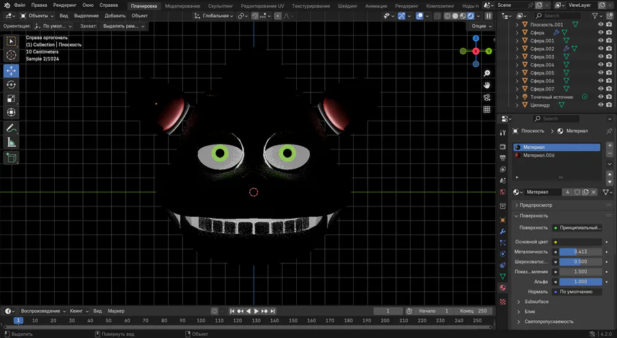Hide Сфера object in viewport
The width and height of the screenshot is (617, 338).
pos(601,32)
